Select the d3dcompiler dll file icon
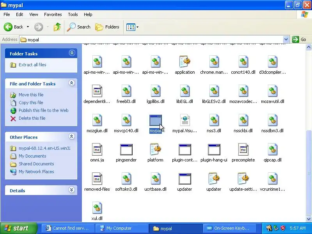 coord(272,62)
